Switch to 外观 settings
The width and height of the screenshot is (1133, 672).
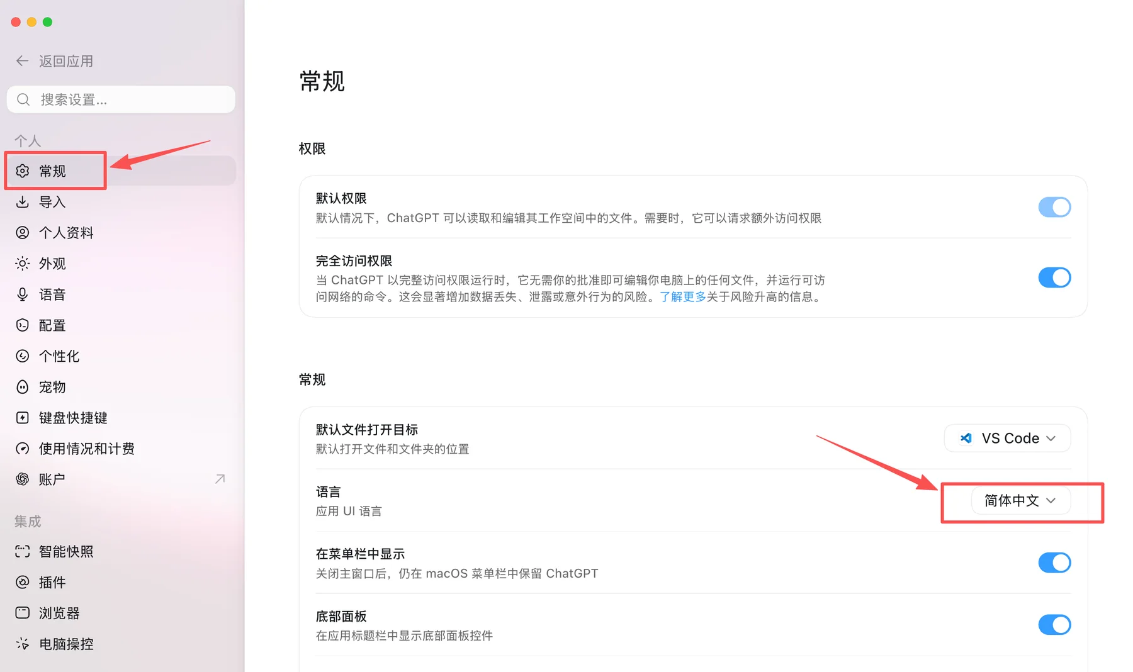[121, 264]
